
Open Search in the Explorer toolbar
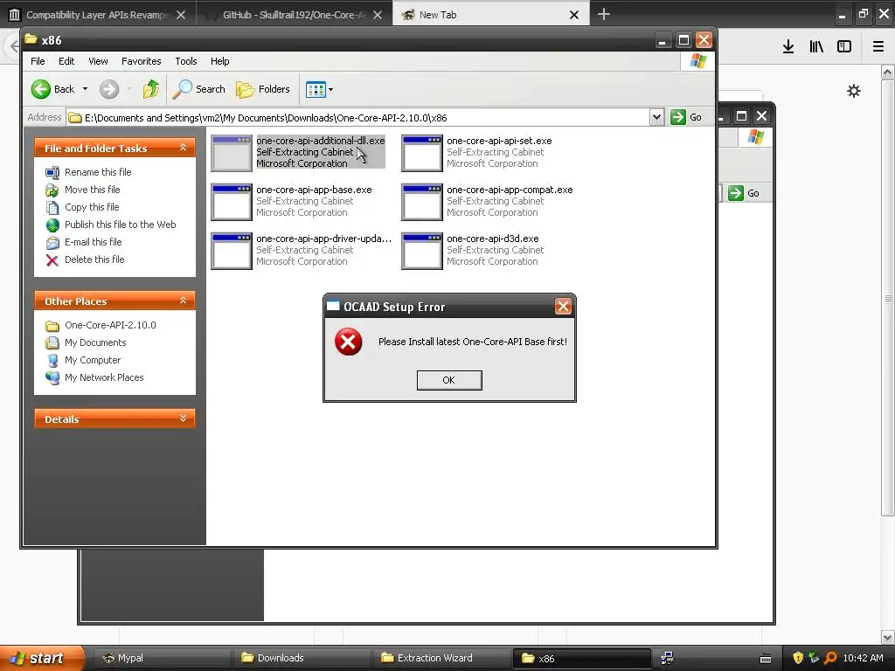(199, 89)
